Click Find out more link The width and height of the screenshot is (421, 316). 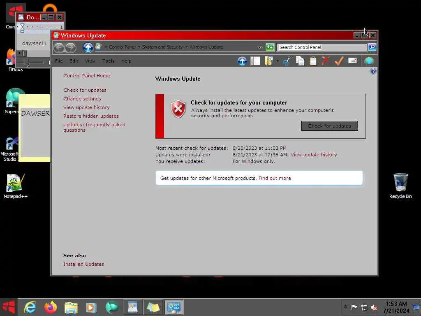(274, 178)
